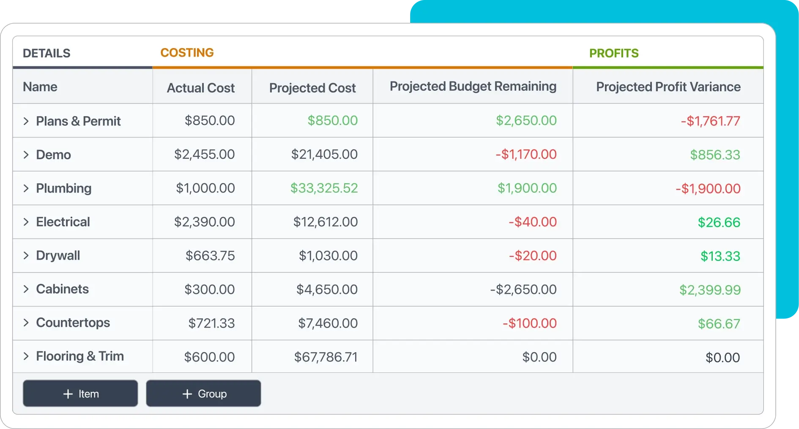This screenshot has width=799, height=429.
Task: Expand the Demo group chevron
Action: coord(26,155)
